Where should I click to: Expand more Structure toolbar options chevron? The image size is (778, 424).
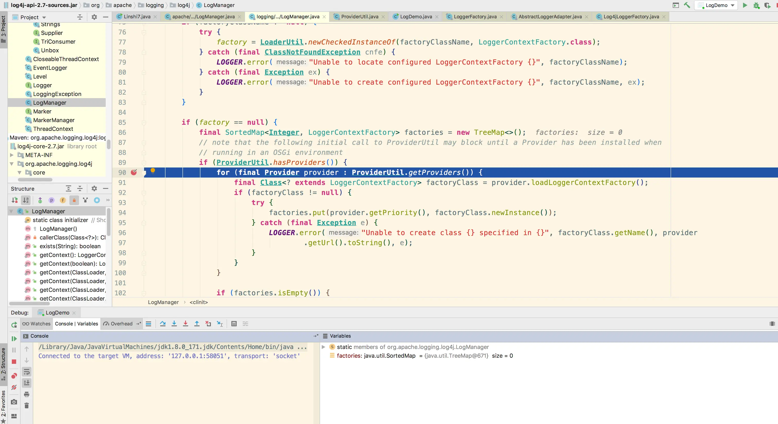(x=108, y=200)
